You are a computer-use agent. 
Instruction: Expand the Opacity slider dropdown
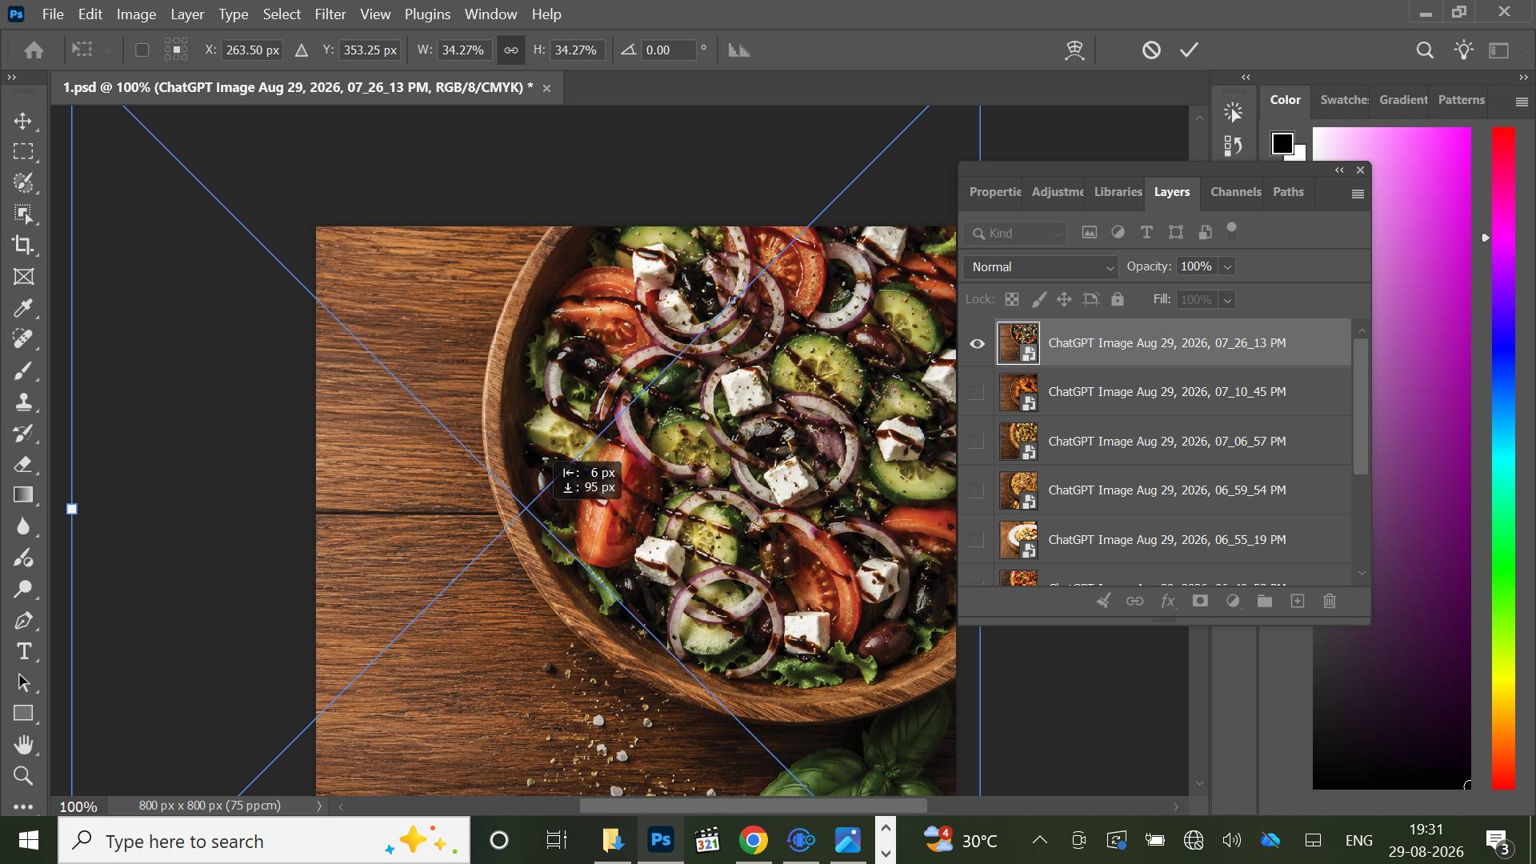tap(1227, 267)
